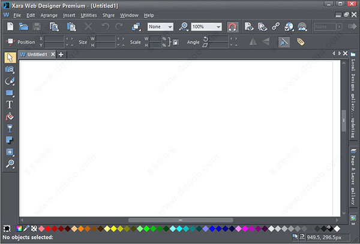360x244 pixels.
Task: Open the Insert menu
Action: pos(69,16)
